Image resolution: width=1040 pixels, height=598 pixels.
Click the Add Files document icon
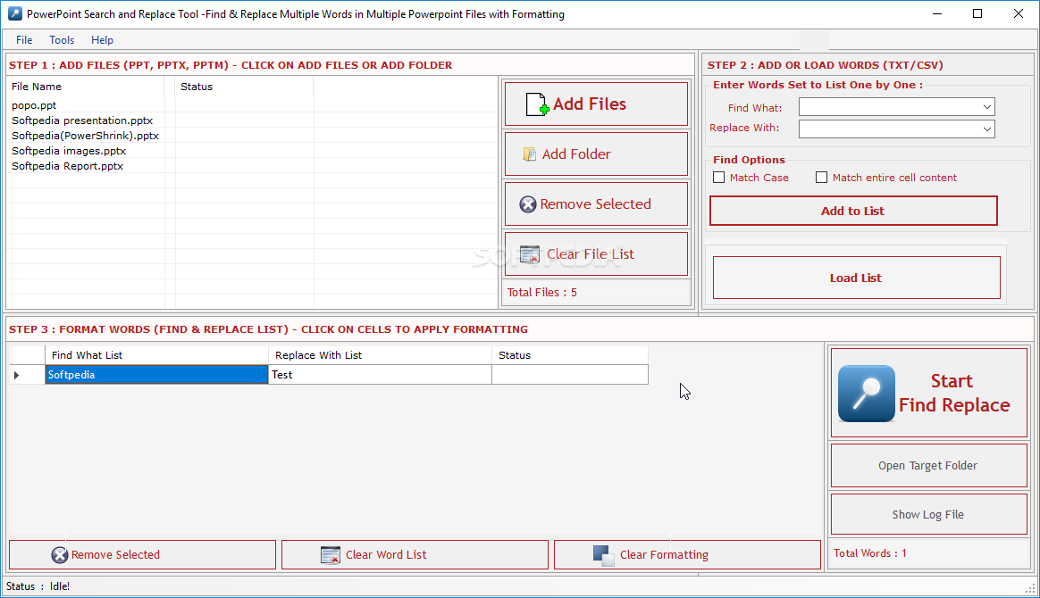[x=537, y=104]
